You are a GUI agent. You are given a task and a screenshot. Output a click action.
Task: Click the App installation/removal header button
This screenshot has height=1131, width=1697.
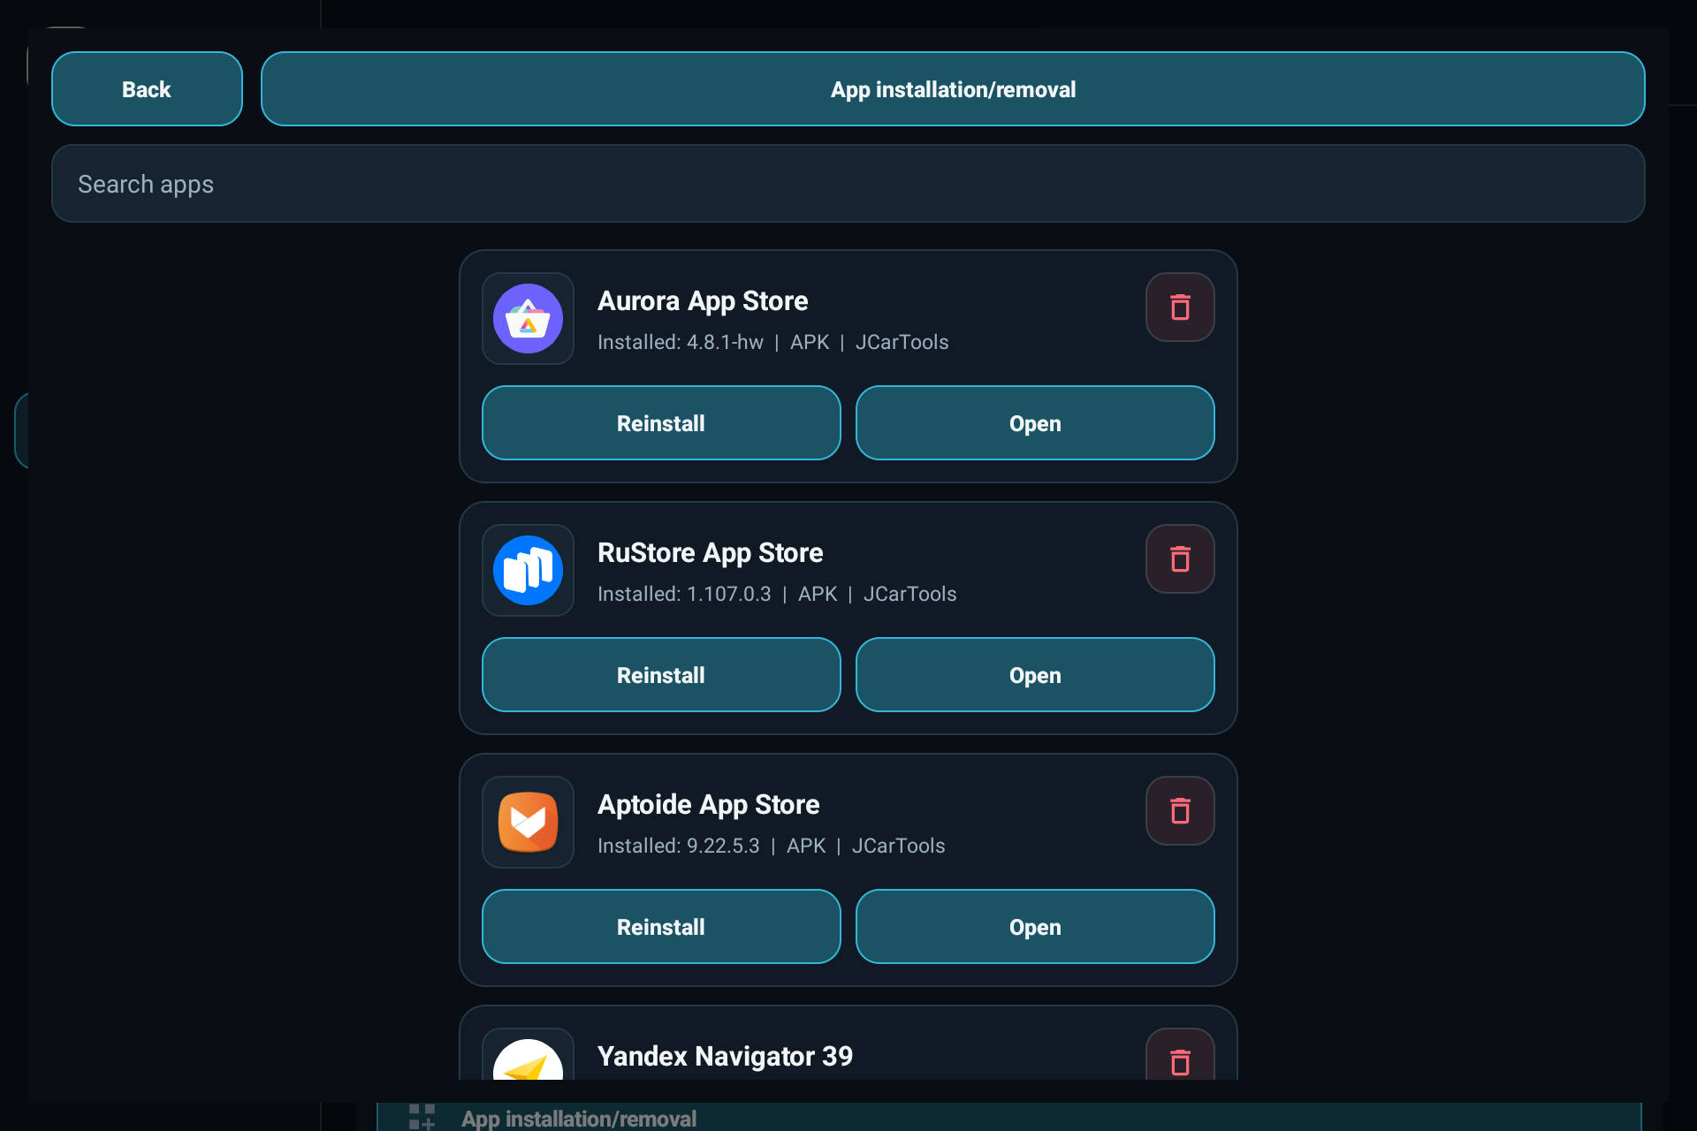[x=953, y=89]
